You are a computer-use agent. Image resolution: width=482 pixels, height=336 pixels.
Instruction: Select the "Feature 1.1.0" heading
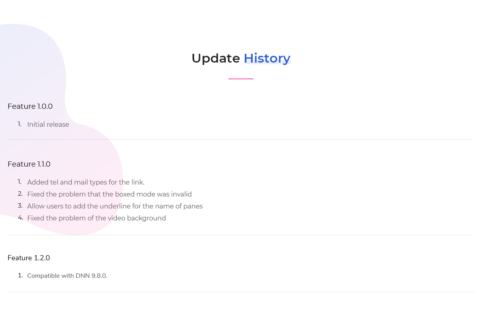point(29,164)
